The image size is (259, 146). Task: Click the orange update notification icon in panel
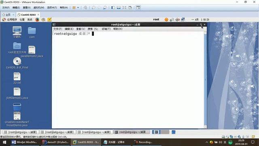pyautogui.click(x=166, y=19)
